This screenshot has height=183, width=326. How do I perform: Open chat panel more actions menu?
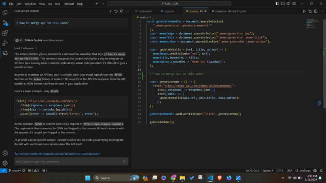point(127,11)
